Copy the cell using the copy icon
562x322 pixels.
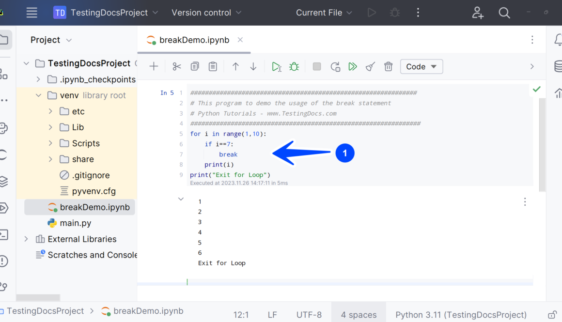[x=195, y=67]
